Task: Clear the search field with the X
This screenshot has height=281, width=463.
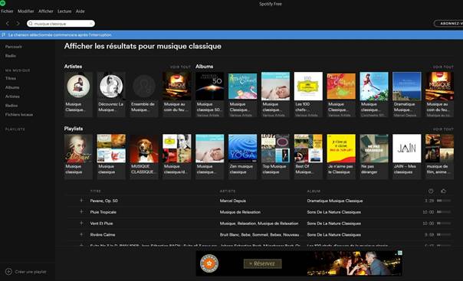Action: pos(91,23)
